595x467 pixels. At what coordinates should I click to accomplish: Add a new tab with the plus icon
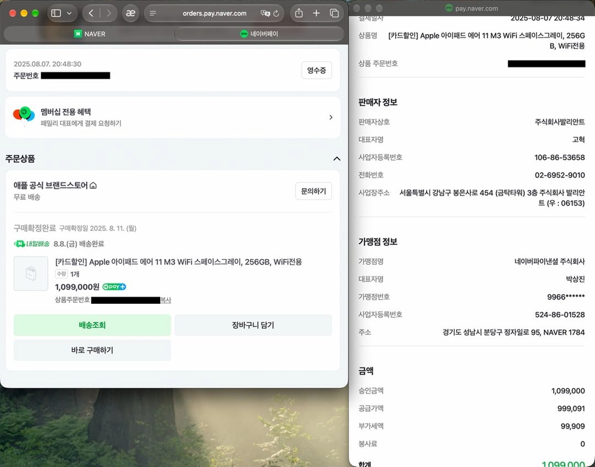point(316,13)
